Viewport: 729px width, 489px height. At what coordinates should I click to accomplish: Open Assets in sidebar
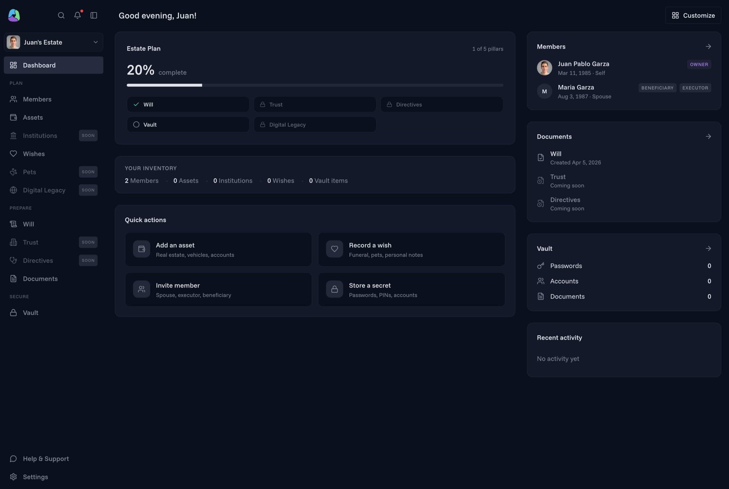click(54, 117)
